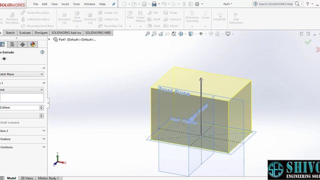
Task: Click the Revolved Boss/Base tool
Action: 12,18
